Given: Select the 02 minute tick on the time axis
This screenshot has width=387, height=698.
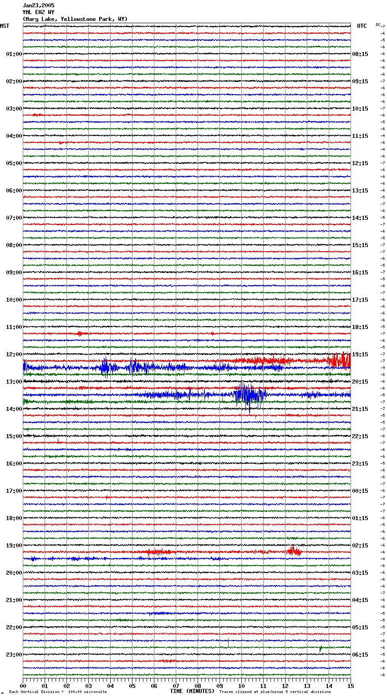Looking at the screenshot, I should (x=67, y=686).
